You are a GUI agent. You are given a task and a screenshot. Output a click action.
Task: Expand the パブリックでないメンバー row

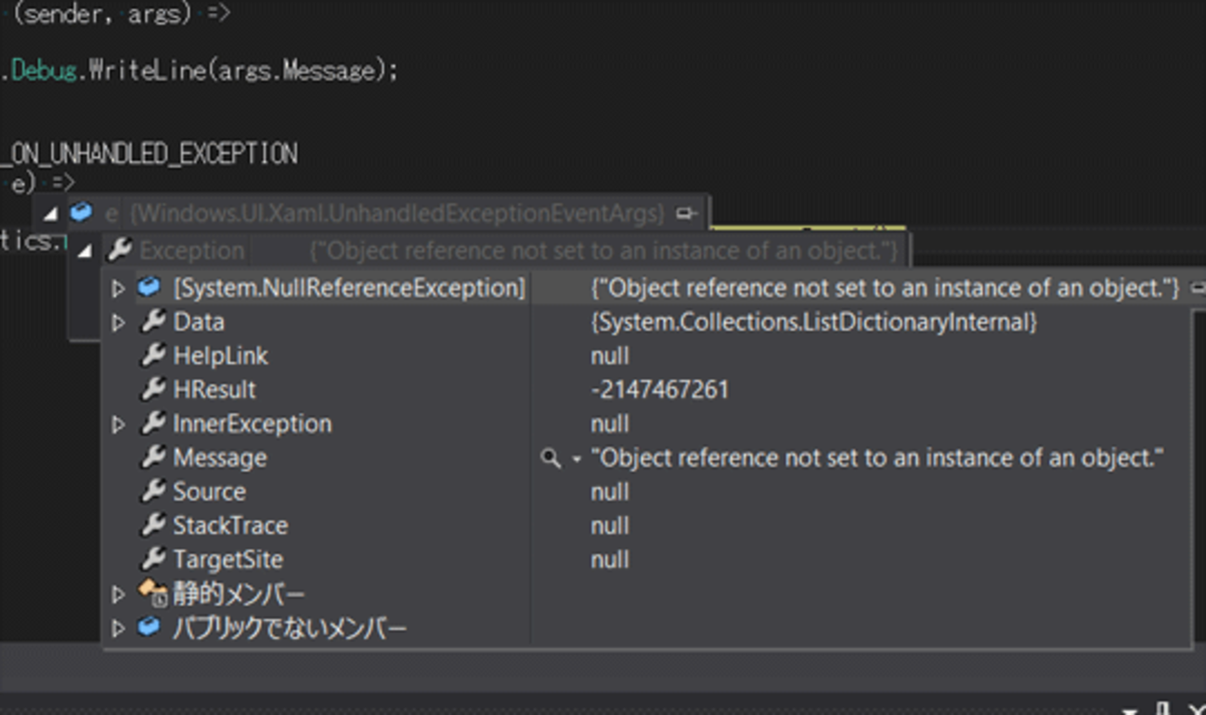point(118,629)
